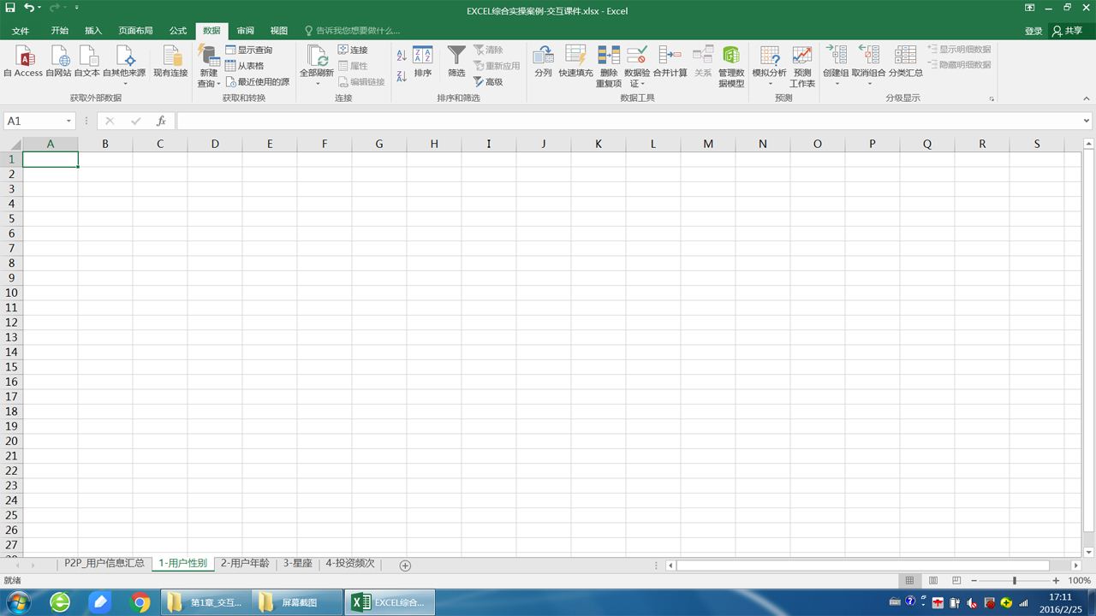Switch to the 公式 ribbon tab
Viewport: 1096px width, 616px height.
(178, 31)
